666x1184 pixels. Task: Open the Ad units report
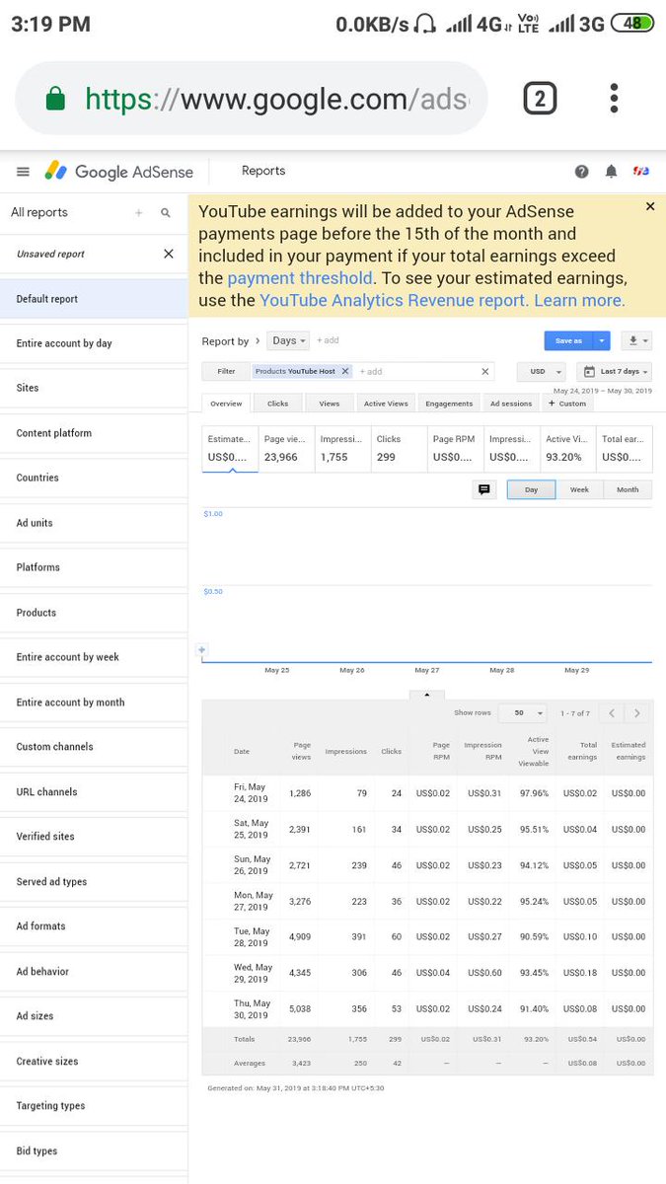click(x=94, y=523)
